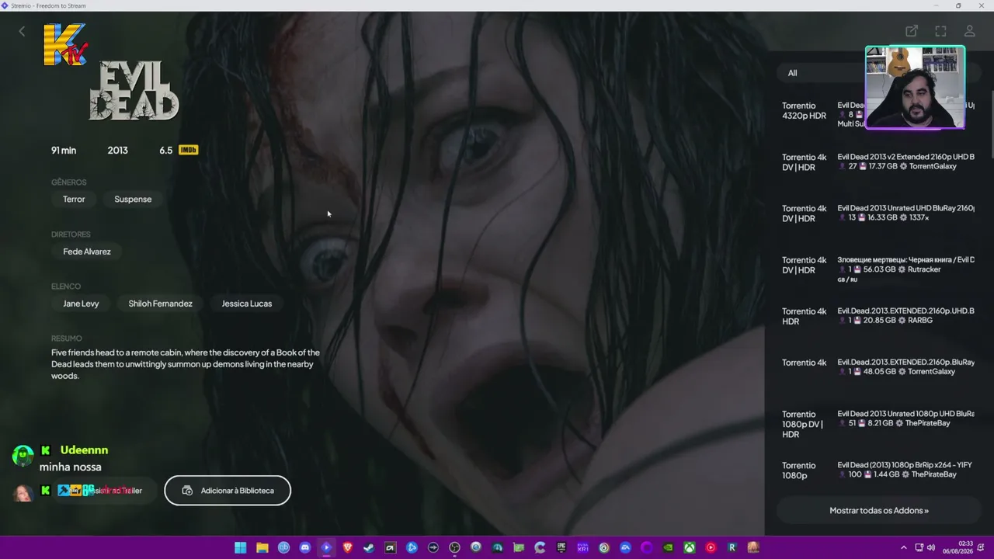The image size is (994, 559).
Task: Open the user profile icon
Action: 969,31
